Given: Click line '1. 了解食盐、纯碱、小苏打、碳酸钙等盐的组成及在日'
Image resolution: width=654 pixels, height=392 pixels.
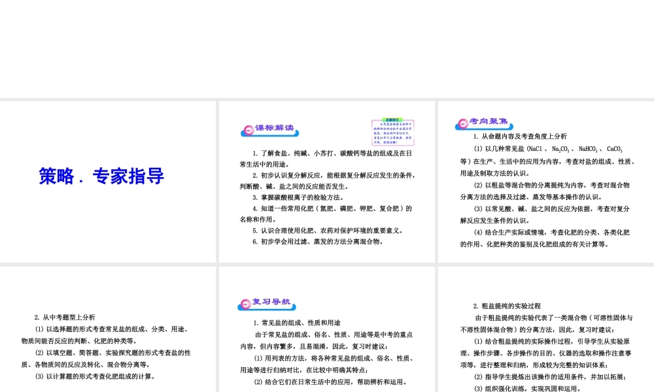Looking at the screenshot, I should [x=332, y=154].
